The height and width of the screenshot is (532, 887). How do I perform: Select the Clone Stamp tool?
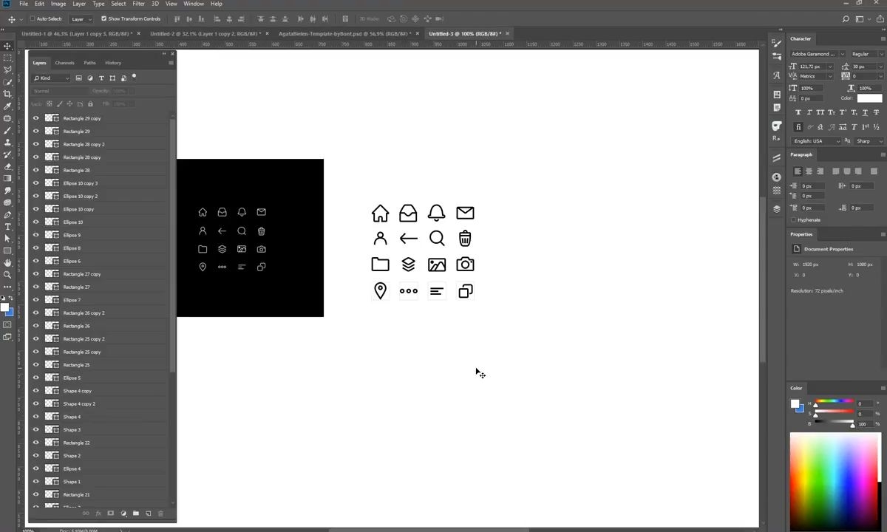(x=7, y=142)
